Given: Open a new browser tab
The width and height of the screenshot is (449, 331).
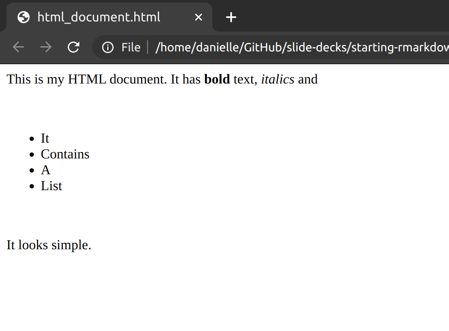Looking at the screenshot, I should point(231,17).
